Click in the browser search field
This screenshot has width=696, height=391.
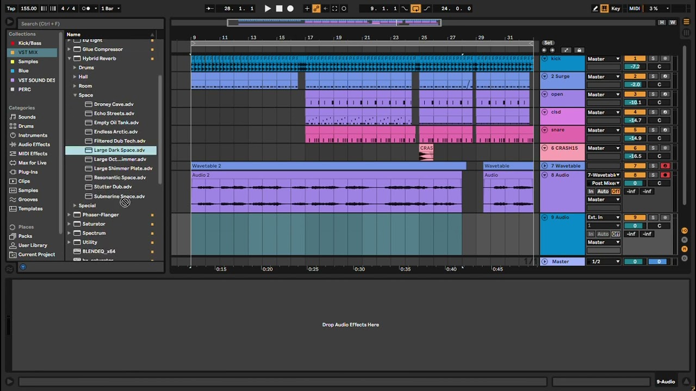(x=90, y=23)
